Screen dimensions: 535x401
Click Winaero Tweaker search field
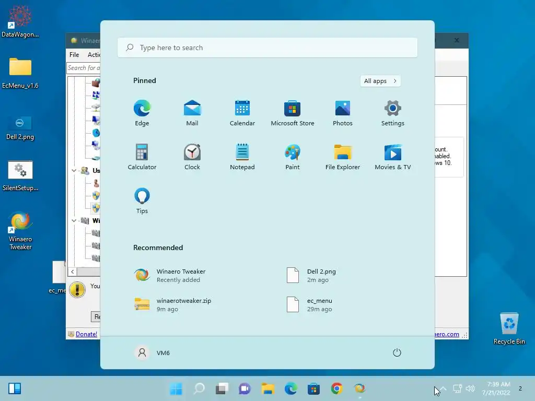click(84, 68)
